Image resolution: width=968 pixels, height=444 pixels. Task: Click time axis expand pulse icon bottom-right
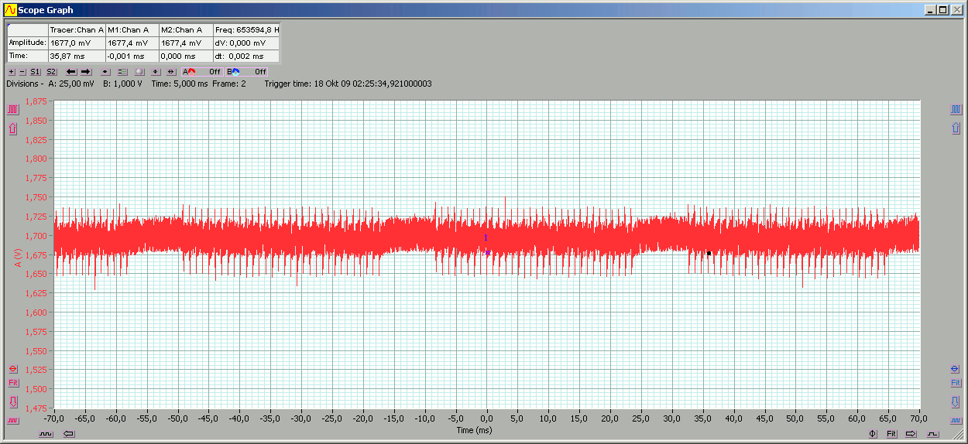pyautogui.click(x=933, y=434)
